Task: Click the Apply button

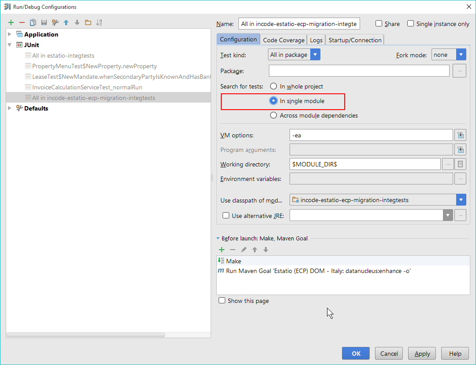Action: point(422,354)
